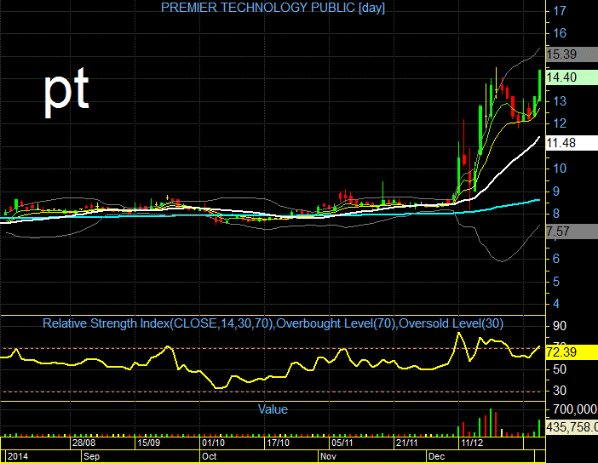
Task: Click price axis label 17
Action: pyautogui.click(x=560, y=11)
